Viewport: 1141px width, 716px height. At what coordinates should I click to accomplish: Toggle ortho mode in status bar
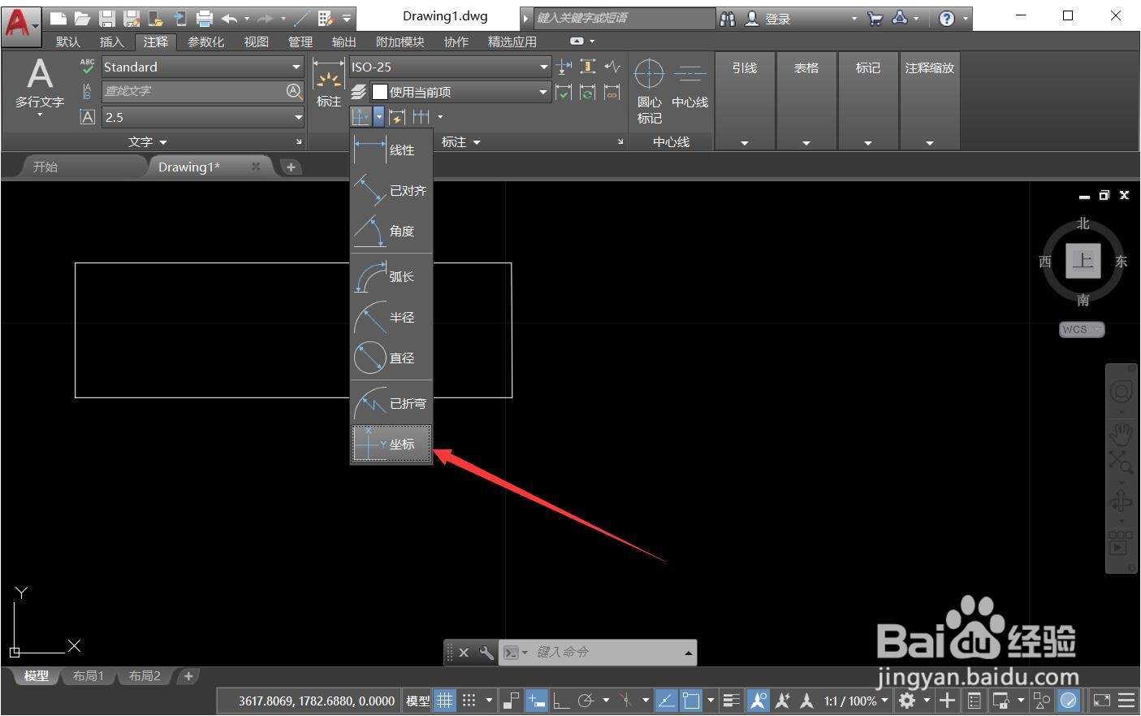(x=561, y=700)
